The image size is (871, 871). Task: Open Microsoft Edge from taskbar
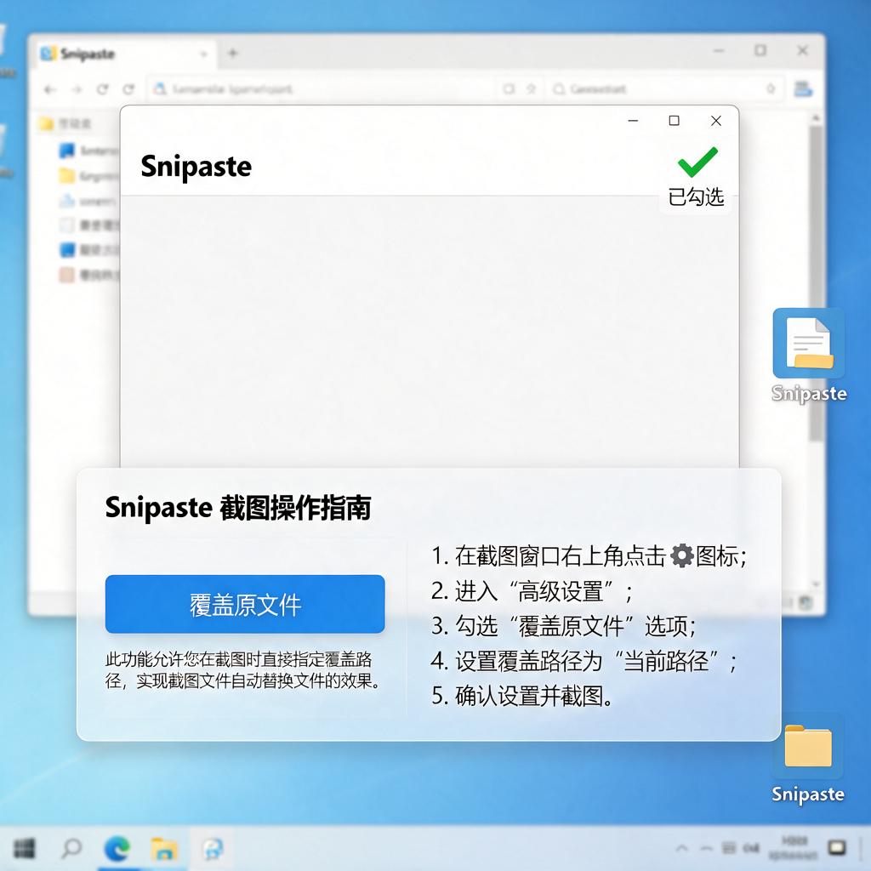[x=117, y=848]
